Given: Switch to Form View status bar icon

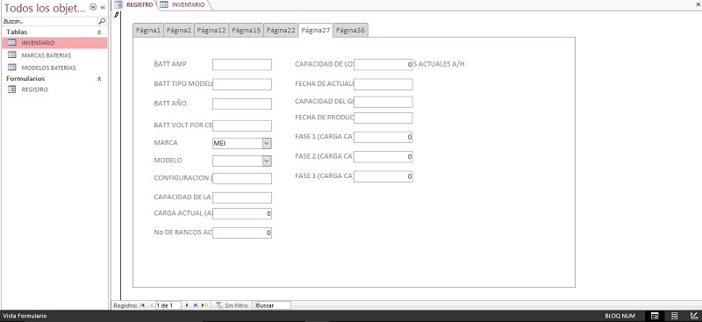Looking at the screenshot, I should point(654,316).
